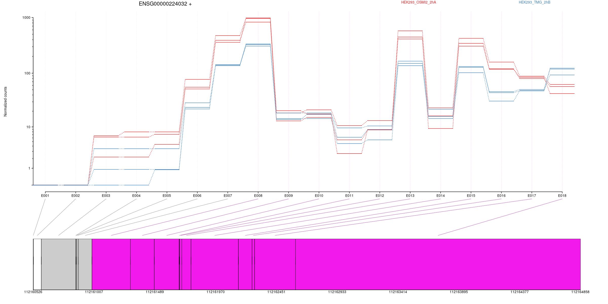Select exon label E014
608x304 pixels.
pos(441,196)
